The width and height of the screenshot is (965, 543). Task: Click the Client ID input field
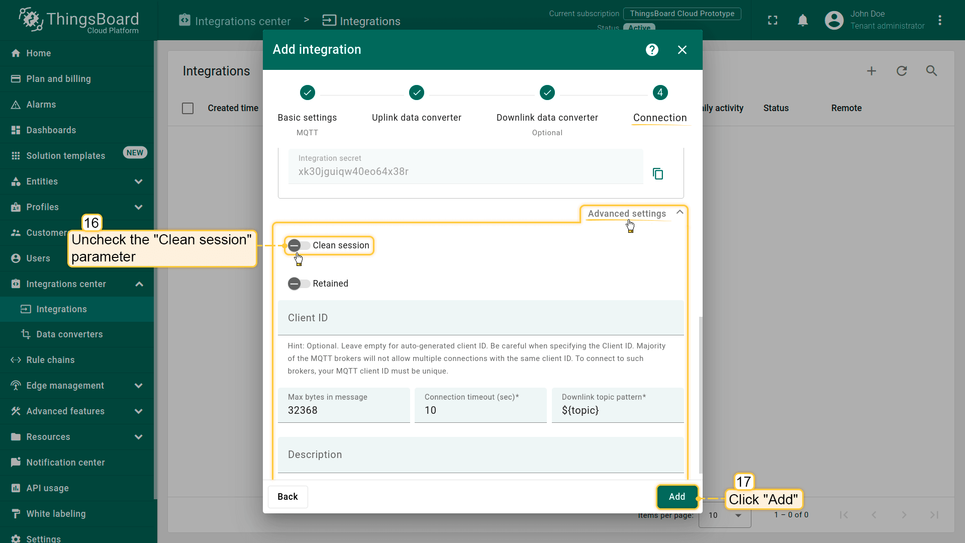click(480, 318)
